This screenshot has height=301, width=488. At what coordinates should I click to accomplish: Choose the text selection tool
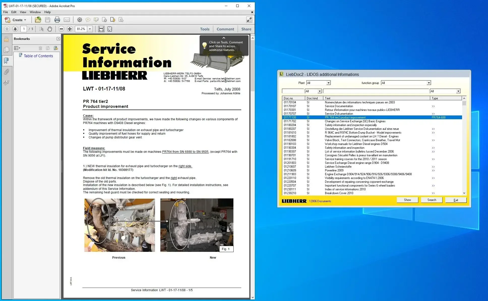click(41, 29)
